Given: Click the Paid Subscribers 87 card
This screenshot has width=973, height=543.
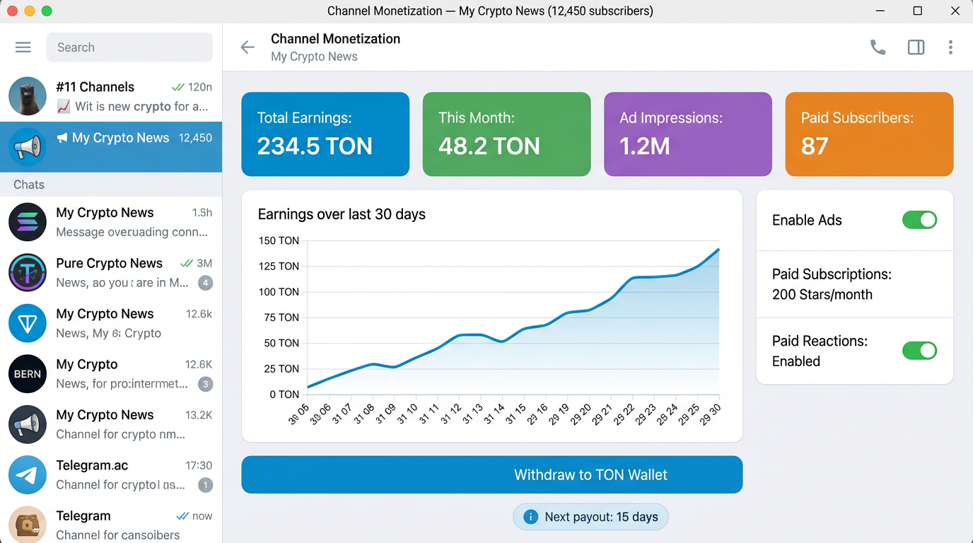Looking at the screenshot, I should (869, 134).
